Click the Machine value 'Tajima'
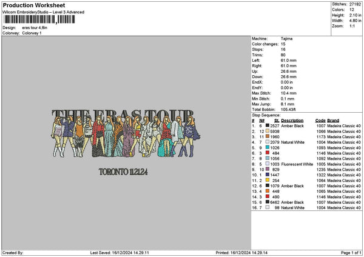This screenshot has width=364, height=257. tap(286, 39)
